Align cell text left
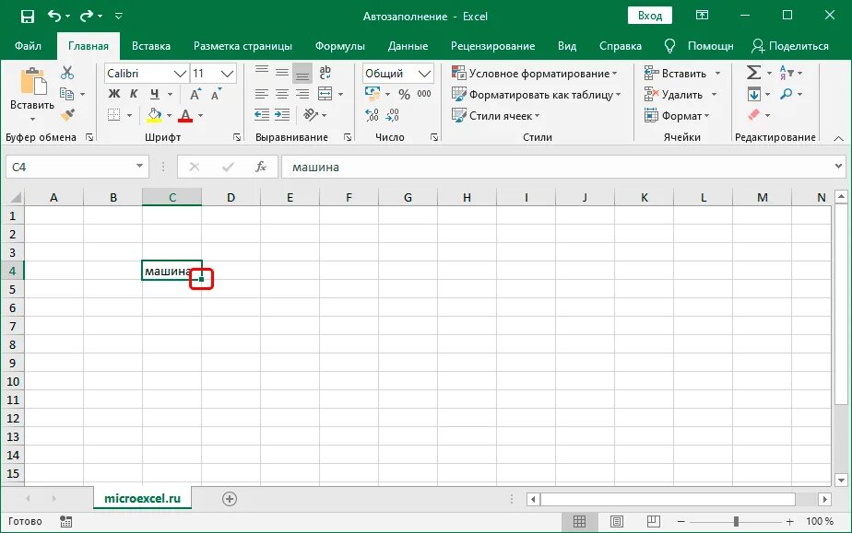The image size is (852, 533). (262, 94)
